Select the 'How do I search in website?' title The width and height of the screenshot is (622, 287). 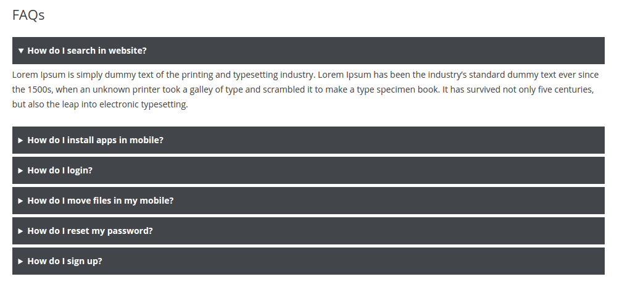click(x=87, y=51)
